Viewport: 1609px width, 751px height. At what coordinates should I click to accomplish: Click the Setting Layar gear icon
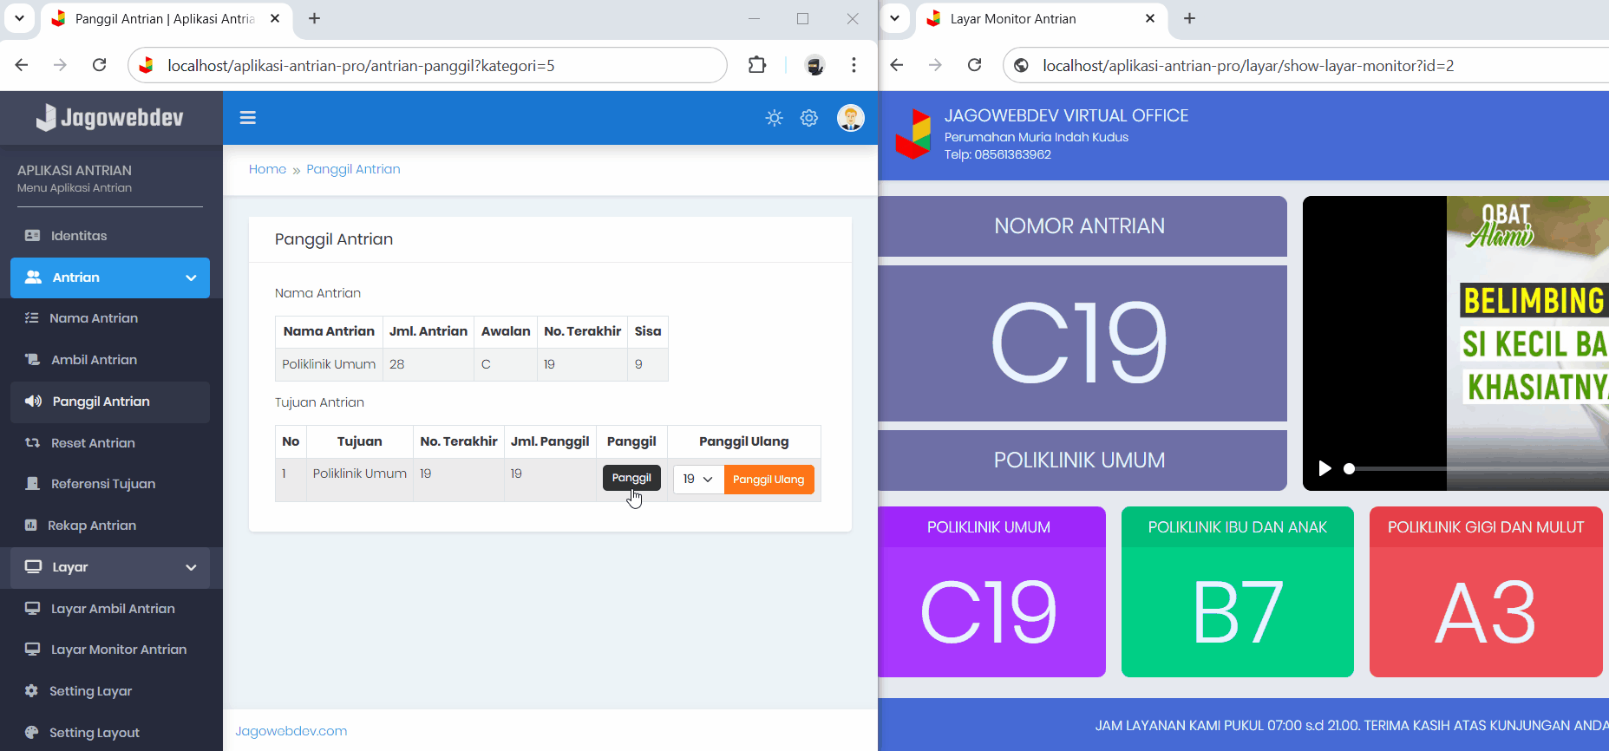pyautogui.click(x=31, y=691)
